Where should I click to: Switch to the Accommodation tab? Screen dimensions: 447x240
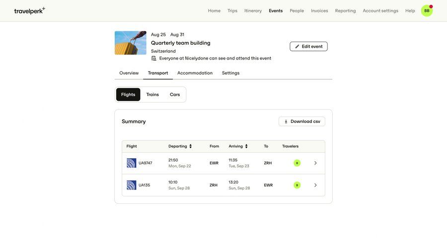[x=195, y=73]
